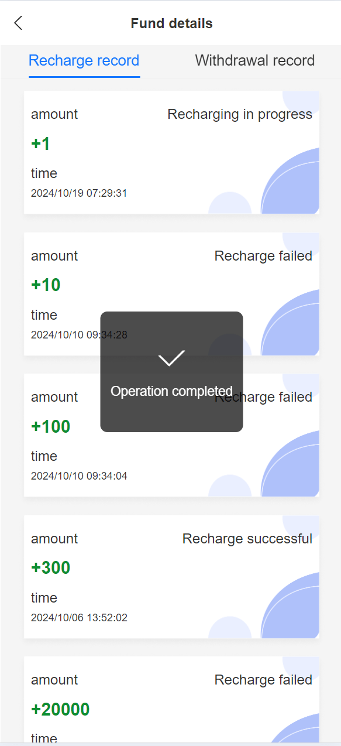Viewport: 341px width, 746px height.
Task: Open the +1 recharge record card
Action: click(171, 152)
